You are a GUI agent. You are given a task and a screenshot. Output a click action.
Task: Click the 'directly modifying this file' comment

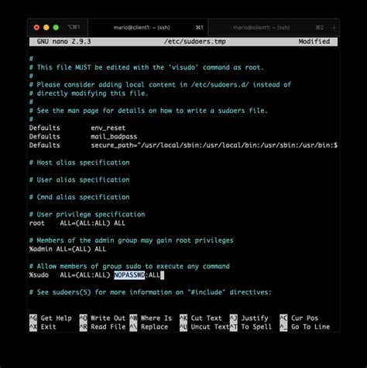click(x=89, y=94)
